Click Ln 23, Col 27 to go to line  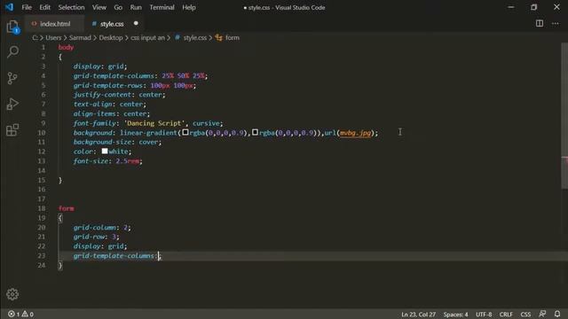(x=418, y=315)
